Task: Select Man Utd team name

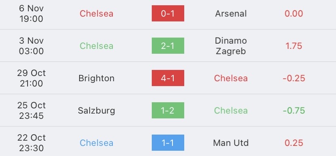Action: [231, 143]
